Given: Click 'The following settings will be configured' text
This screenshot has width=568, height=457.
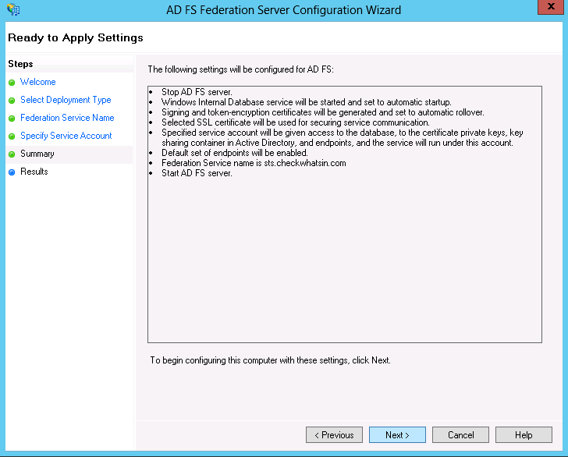Looking at the screenshot, I should click(240, 69).
